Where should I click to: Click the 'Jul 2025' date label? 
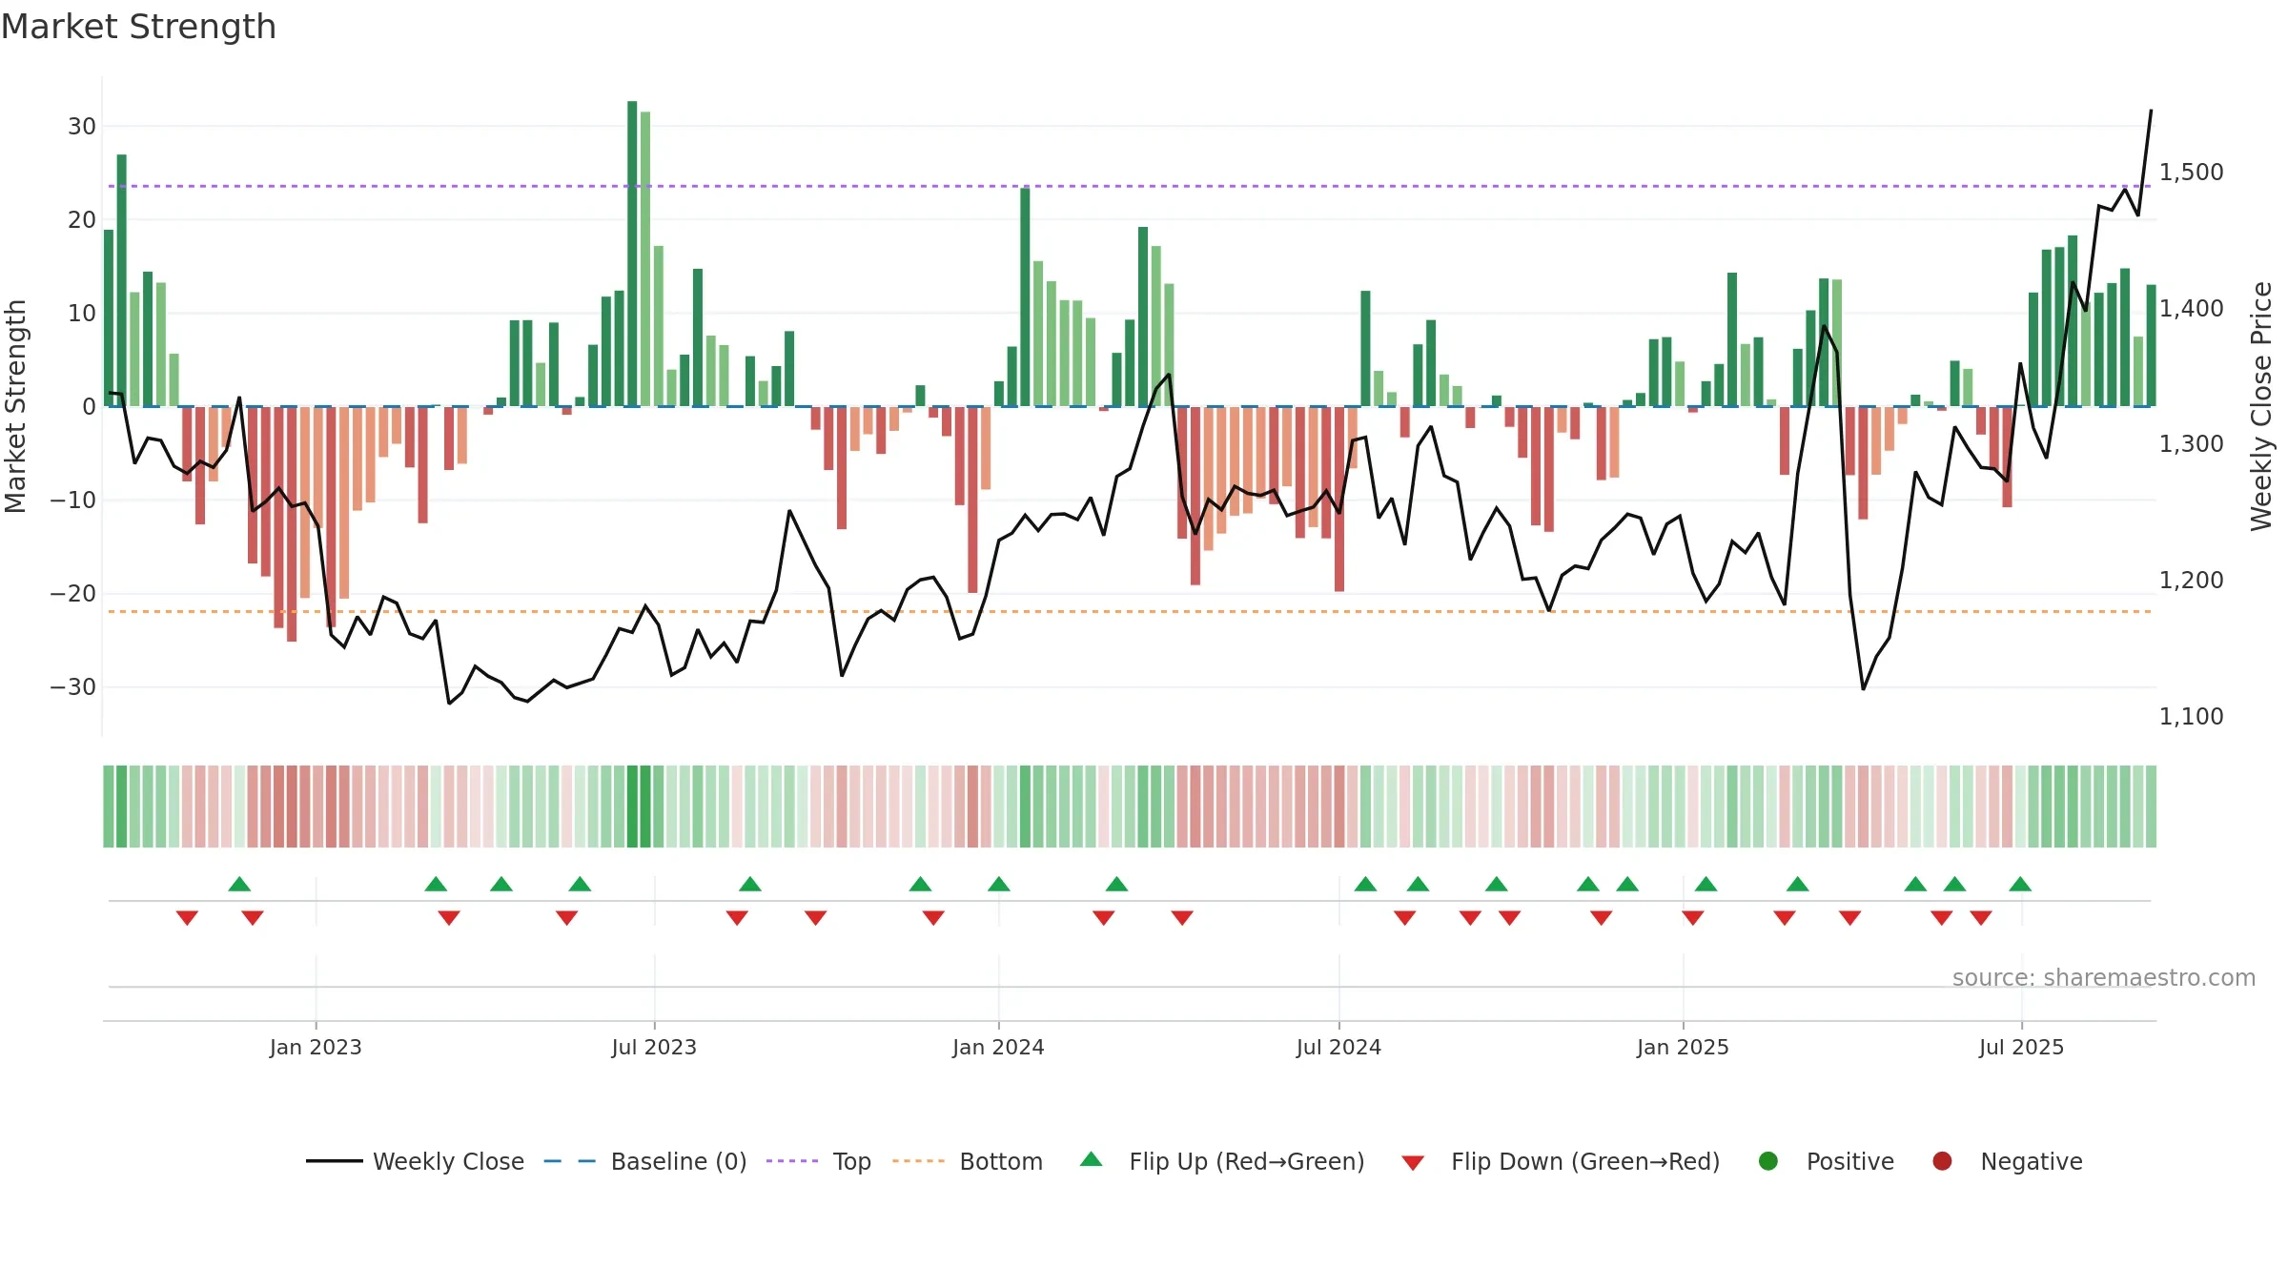2021,1048
